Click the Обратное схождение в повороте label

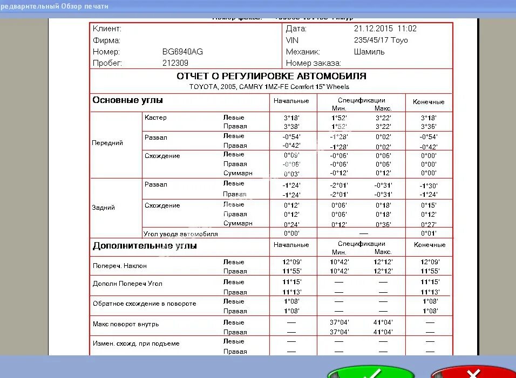(x=145, y=304)
